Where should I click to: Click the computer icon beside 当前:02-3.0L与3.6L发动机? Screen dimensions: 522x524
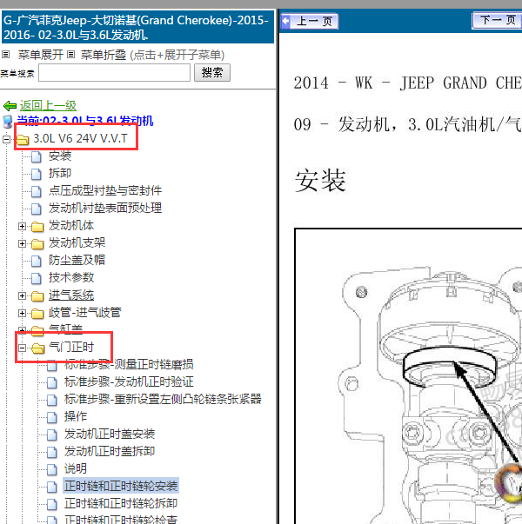(x=7, y=122)
